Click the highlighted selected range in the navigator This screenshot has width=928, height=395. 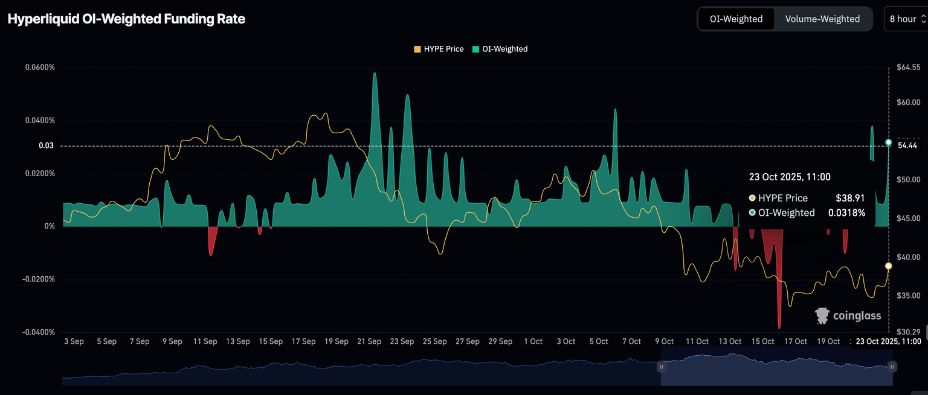pos(776,366)
